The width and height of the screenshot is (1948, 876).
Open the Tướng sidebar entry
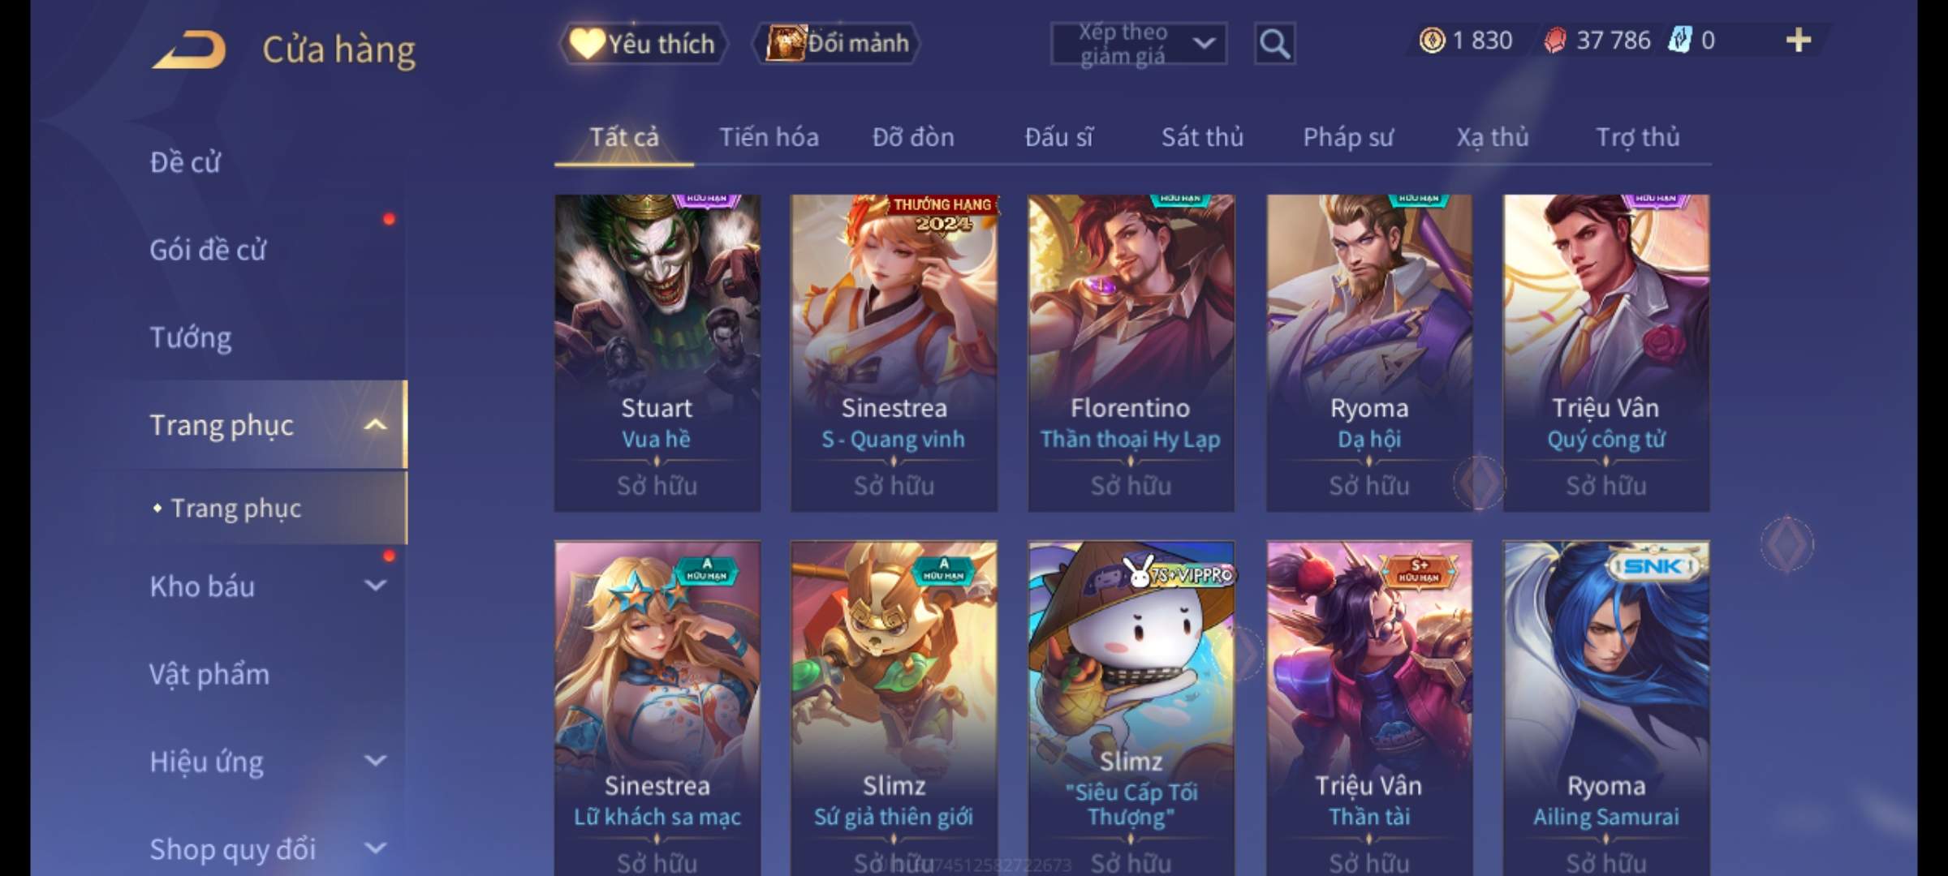(x=191, y=337)
